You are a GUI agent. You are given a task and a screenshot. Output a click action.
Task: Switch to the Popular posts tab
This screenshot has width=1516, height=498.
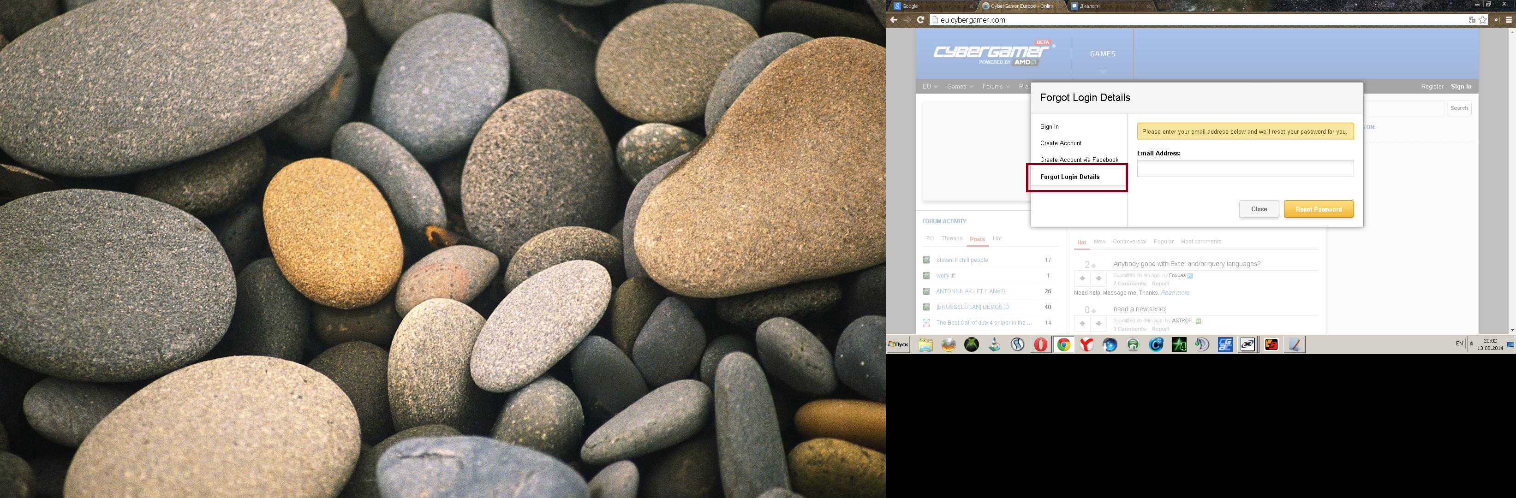(1163, 242)
